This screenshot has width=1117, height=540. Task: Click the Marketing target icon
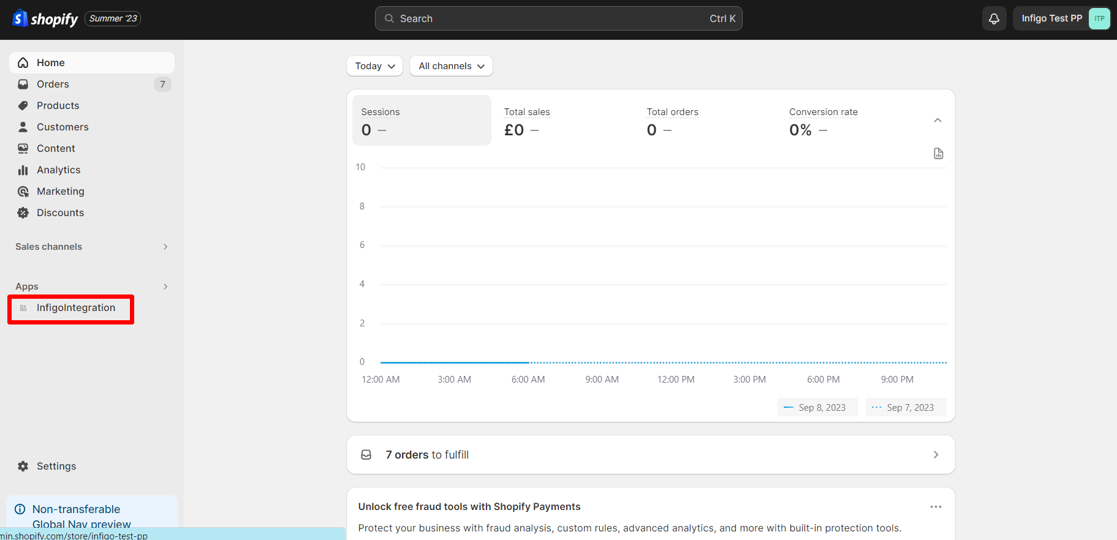tap(23, 191)
